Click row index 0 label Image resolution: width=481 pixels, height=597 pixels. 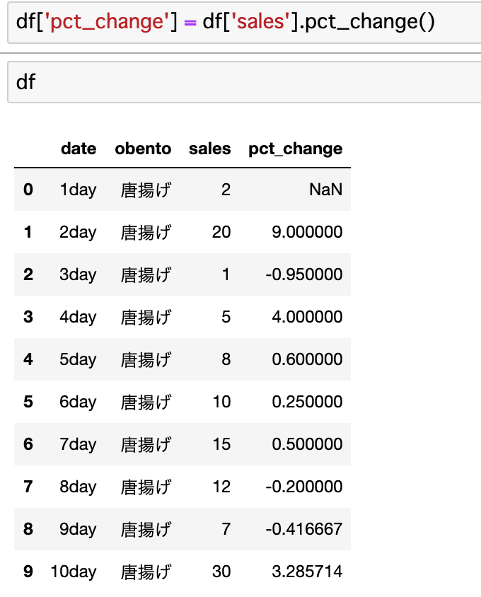click(x=28, y=190)
